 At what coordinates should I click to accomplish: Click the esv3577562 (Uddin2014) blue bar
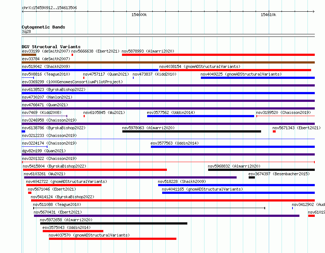coord(200,116)
